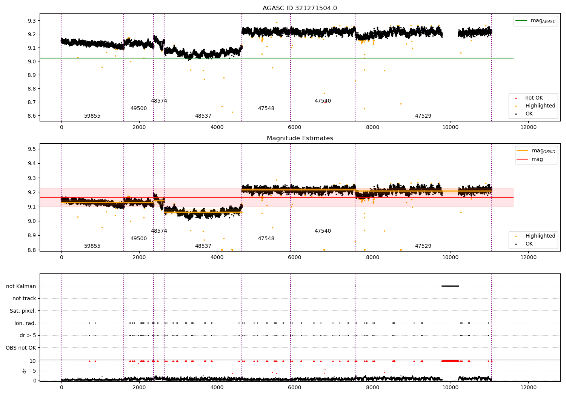The height and width of the screenshot is (396, 566).
Task: Click OBSID label 47548 in top plot
Action: click(266, 109)
